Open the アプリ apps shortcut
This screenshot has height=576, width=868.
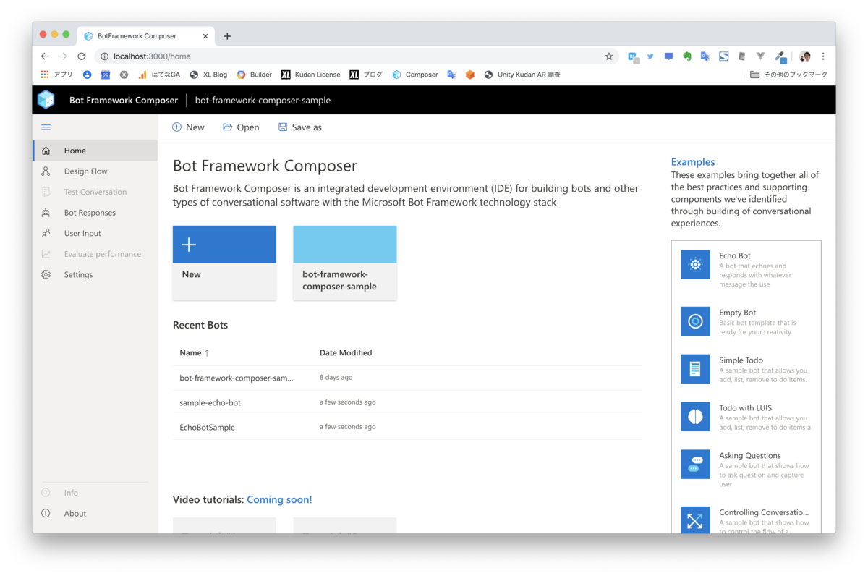click(x=56, y=75)
